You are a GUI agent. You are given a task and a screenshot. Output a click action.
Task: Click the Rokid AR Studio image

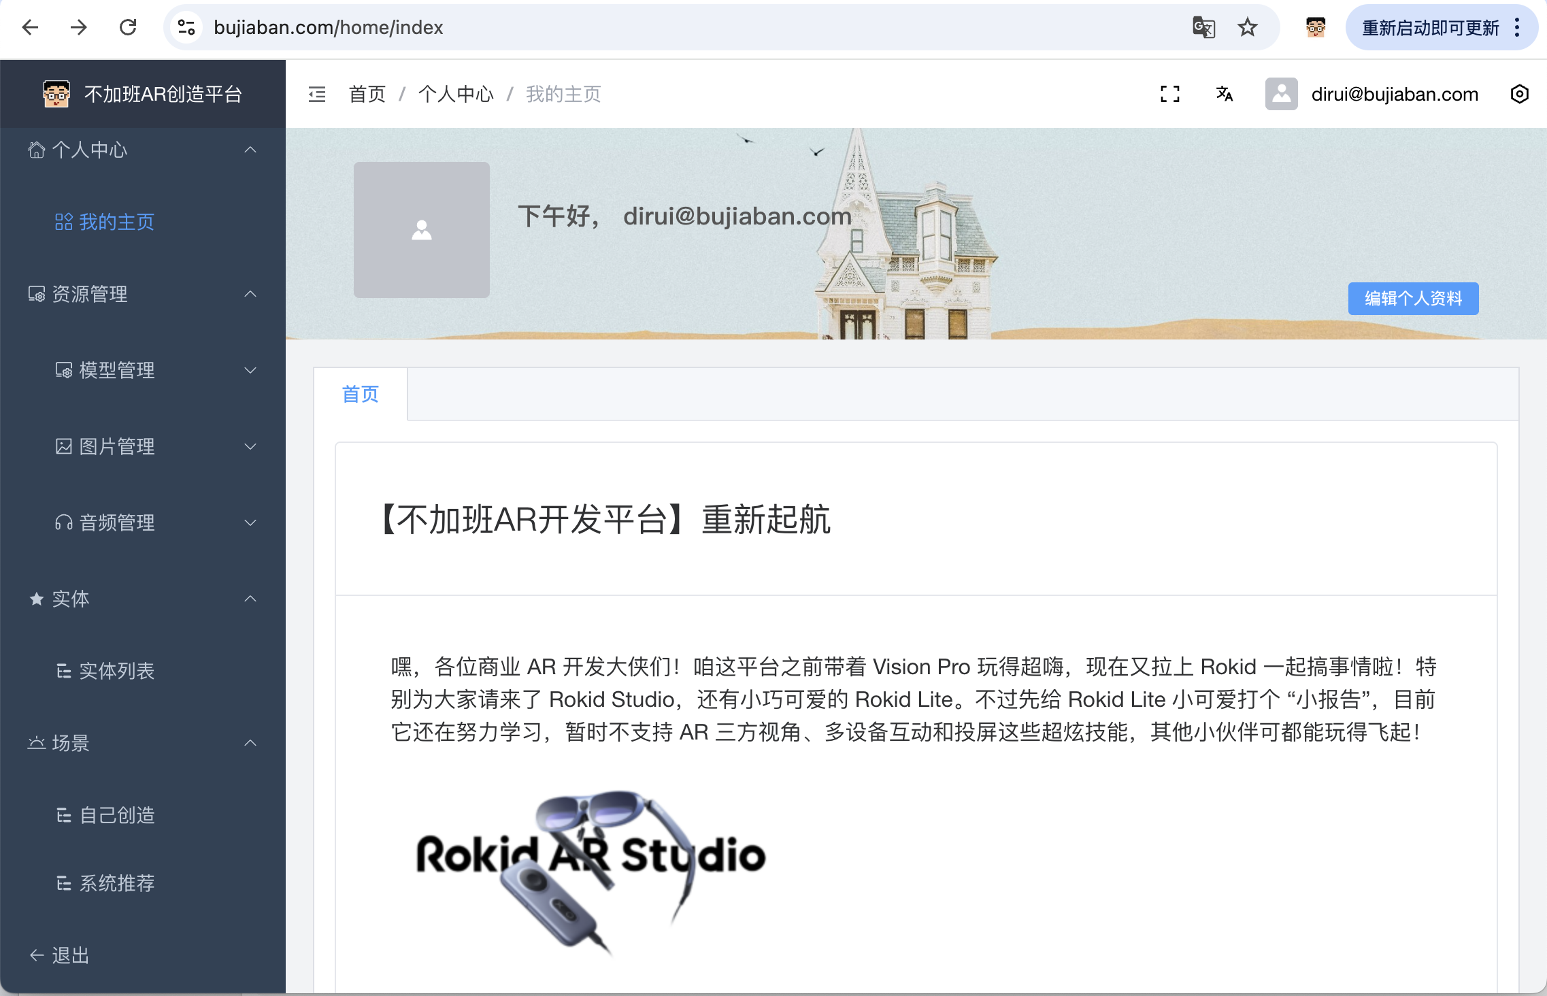[590, 874]
